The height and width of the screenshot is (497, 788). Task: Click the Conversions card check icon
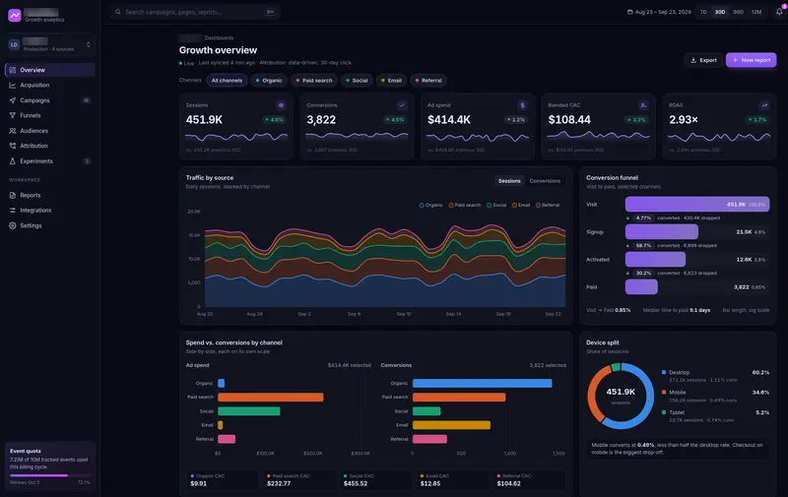tap(402, 105)
